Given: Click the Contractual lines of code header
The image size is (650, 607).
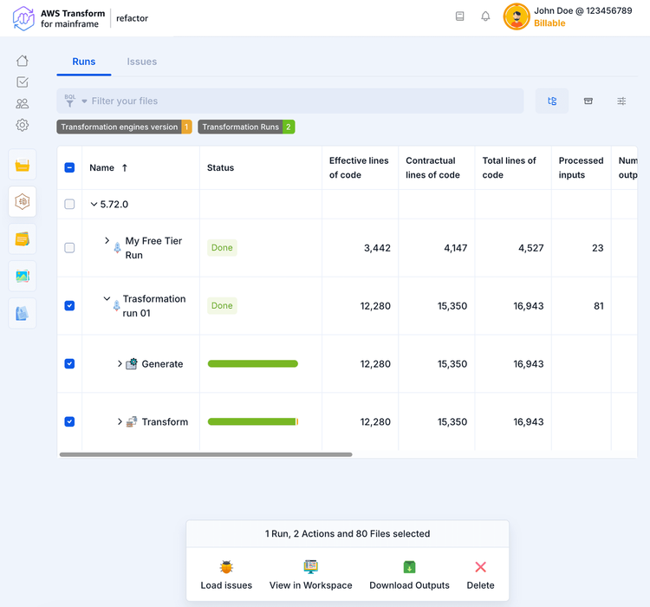Looking at the screenshot, I should tap(432, 167).
